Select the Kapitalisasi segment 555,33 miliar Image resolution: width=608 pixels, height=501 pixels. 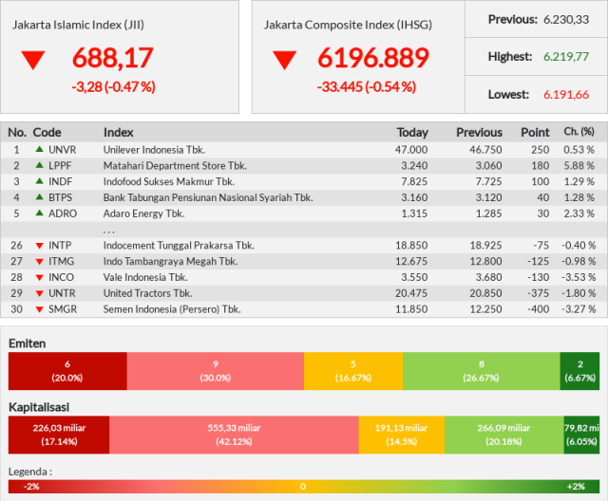[x=235, y=435]
